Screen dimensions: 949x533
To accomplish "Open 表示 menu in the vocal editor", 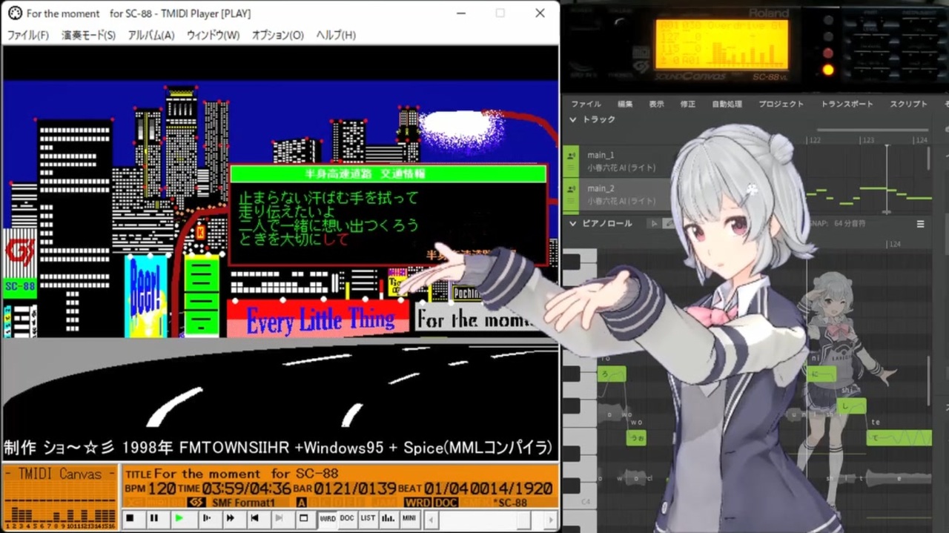I will click(x=656, y=105).
